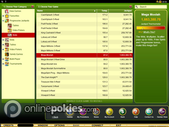Sort by the Temp. column header
The height and width of the screenshot is (127, 169).
103,11
